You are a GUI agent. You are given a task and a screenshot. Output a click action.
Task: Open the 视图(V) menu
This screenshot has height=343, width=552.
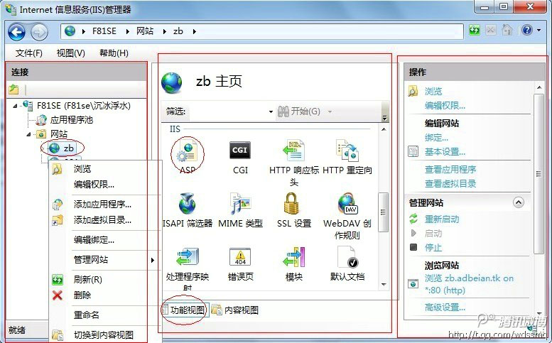pos(71,53)
